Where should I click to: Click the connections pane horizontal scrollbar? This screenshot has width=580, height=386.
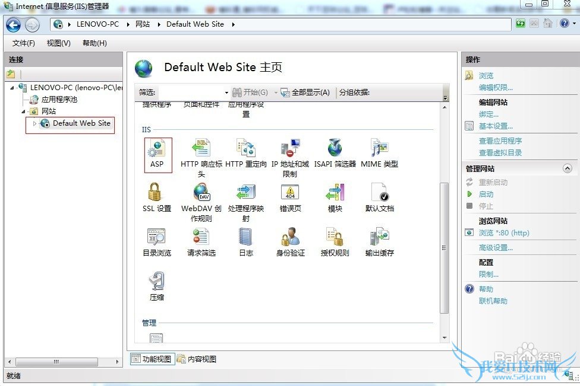56,362
